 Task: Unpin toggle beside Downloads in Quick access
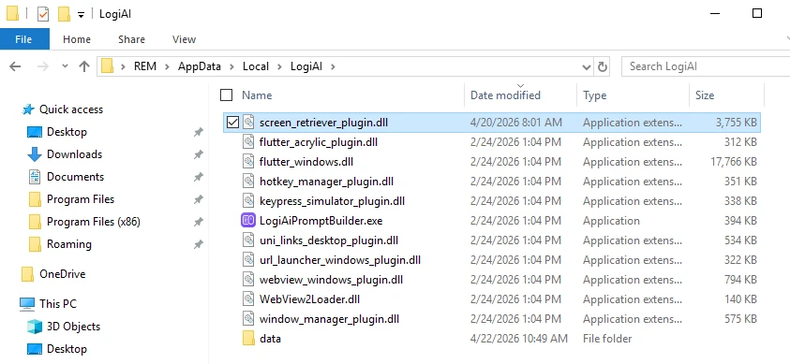(199, 154)
